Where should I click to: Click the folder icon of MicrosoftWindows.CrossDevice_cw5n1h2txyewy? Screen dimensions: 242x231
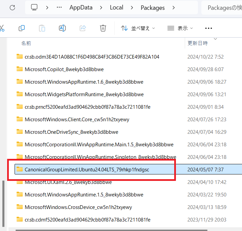click(x=20, y=207)
